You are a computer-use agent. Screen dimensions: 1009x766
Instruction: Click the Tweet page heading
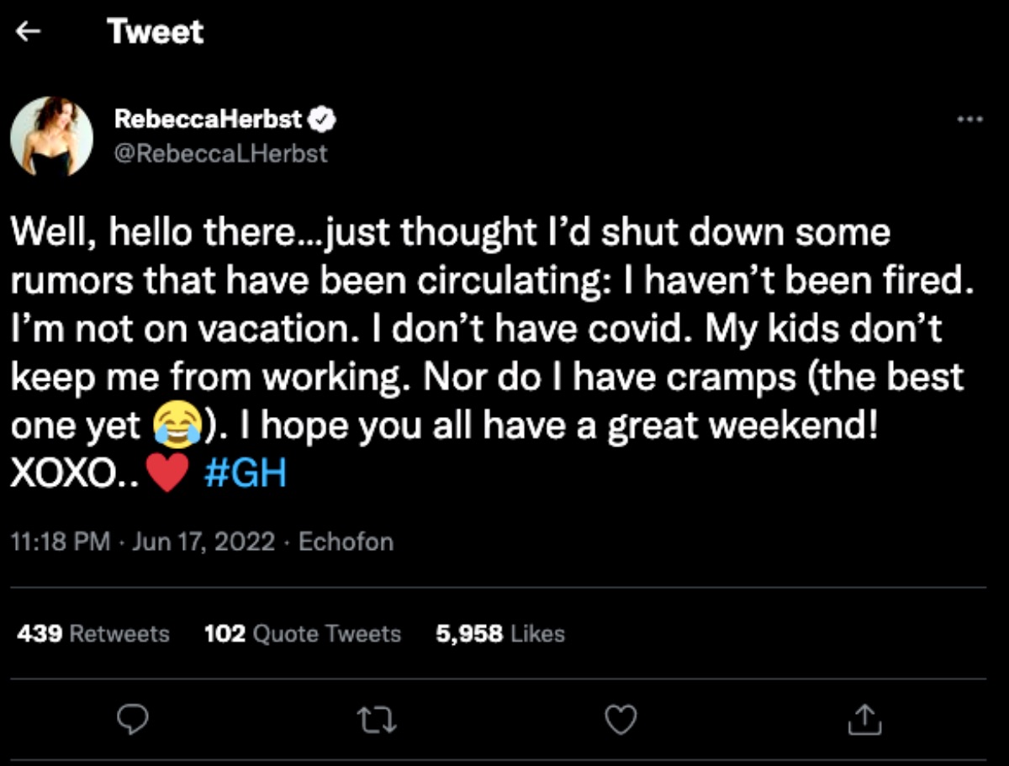(x=156, y=32)
